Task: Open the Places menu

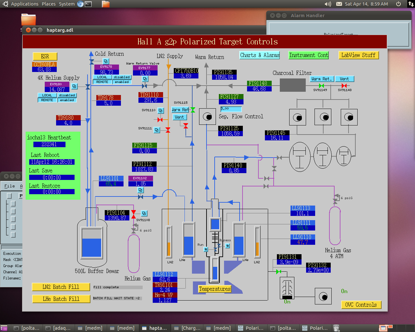Action: coord(49,4)
